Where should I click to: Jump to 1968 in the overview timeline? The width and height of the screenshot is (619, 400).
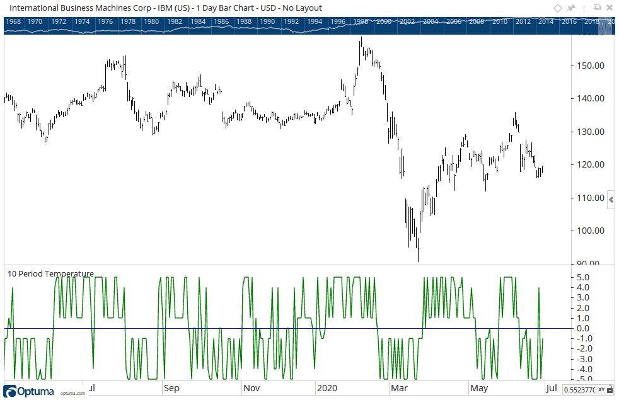coord(13,21)
